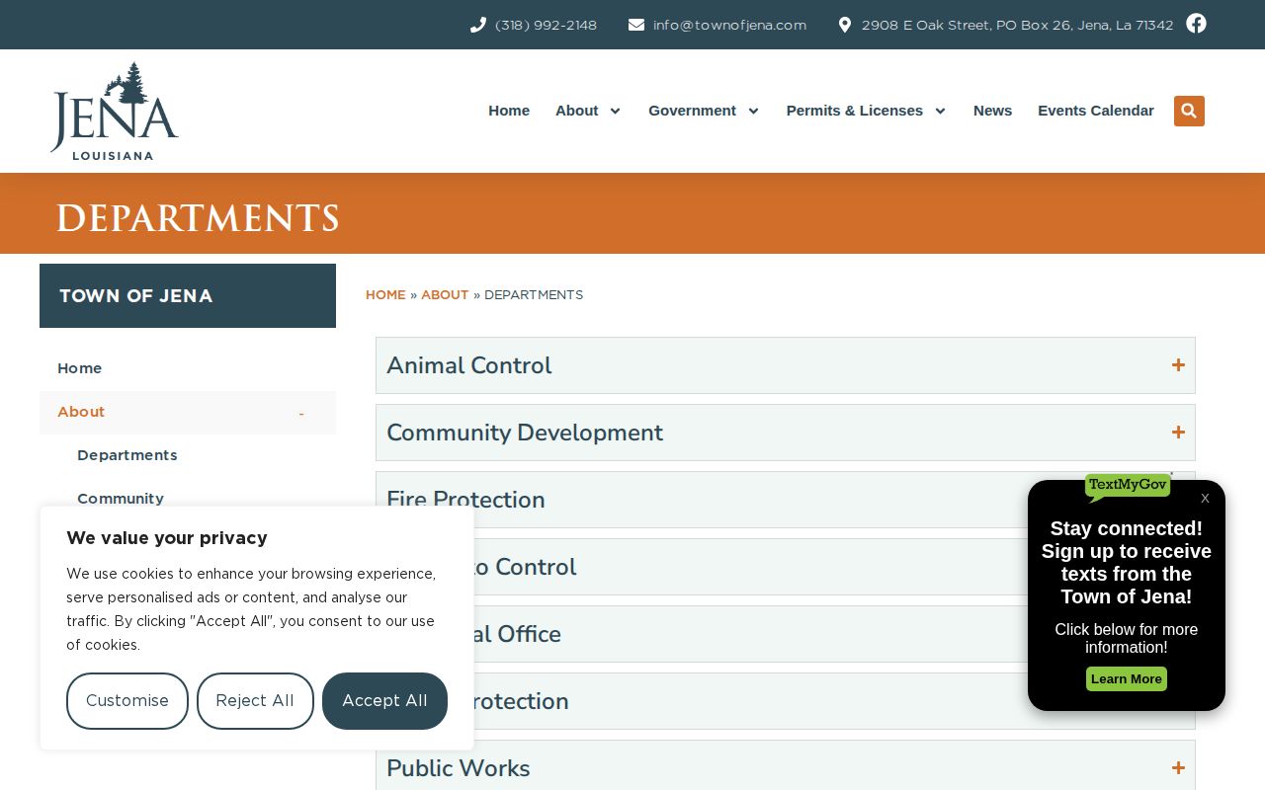The height and width of the screenshot is (790, 1265).
Task: Select Departments in the sidebar menu
Action: pyautogui.click(x=127, y=455)
